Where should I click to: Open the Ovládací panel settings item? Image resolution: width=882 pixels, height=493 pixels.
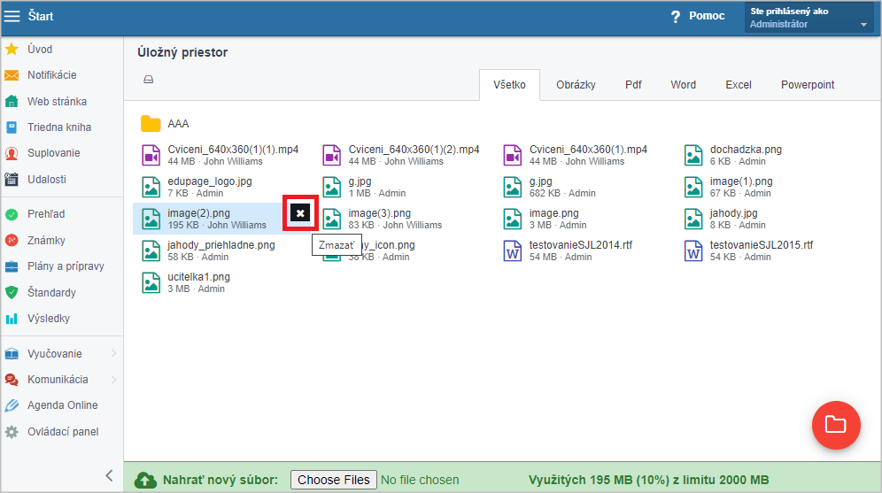[62, 432]
